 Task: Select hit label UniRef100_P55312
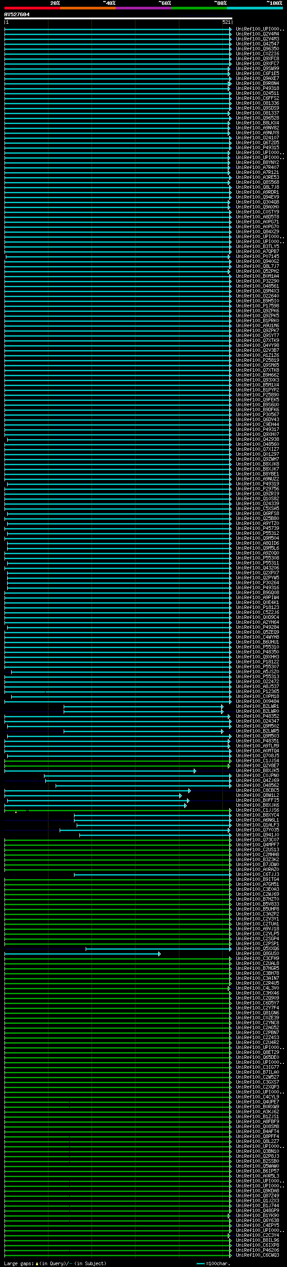(x=257, y=533)
